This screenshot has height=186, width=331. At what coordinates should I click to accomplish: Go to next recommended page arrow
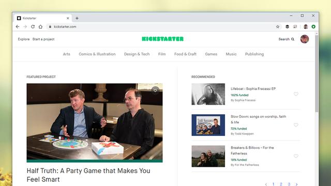pos(296,184)
